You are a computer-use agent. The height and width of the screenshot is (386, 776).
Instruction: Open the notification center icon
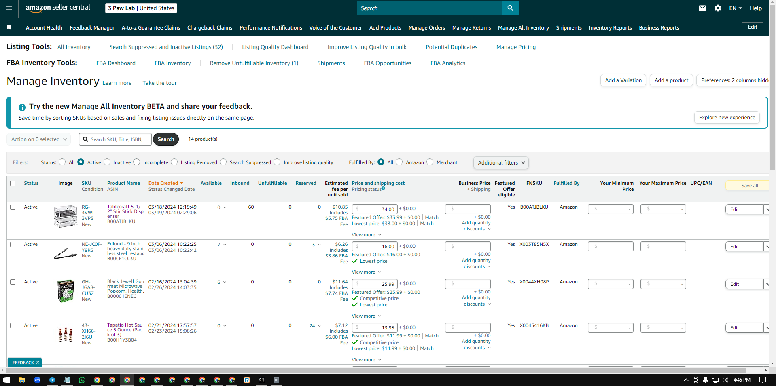(x=763, y=380)
